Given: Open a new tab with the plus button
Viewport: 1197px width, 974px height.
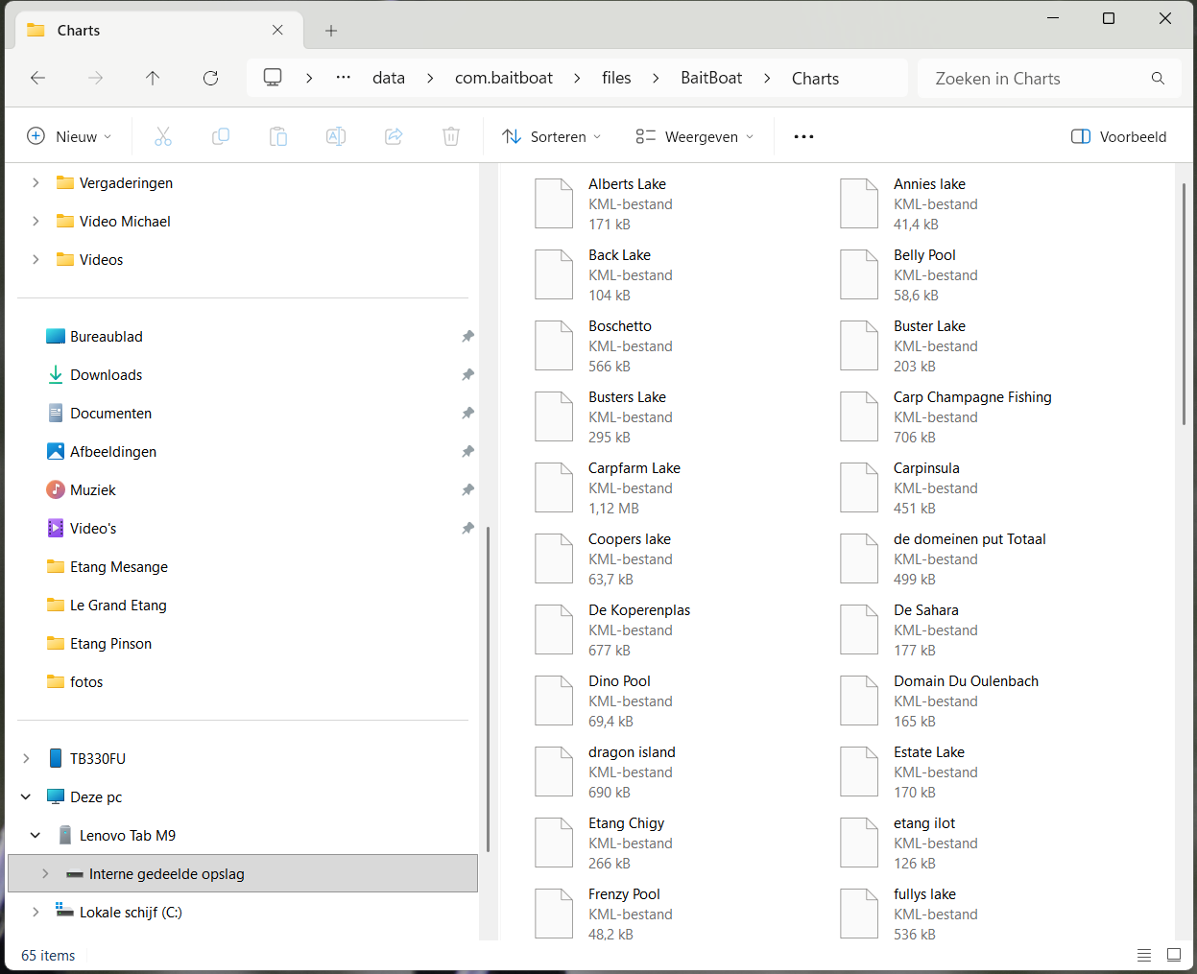Looking at the screenshot, I should [x=331, y=31].
